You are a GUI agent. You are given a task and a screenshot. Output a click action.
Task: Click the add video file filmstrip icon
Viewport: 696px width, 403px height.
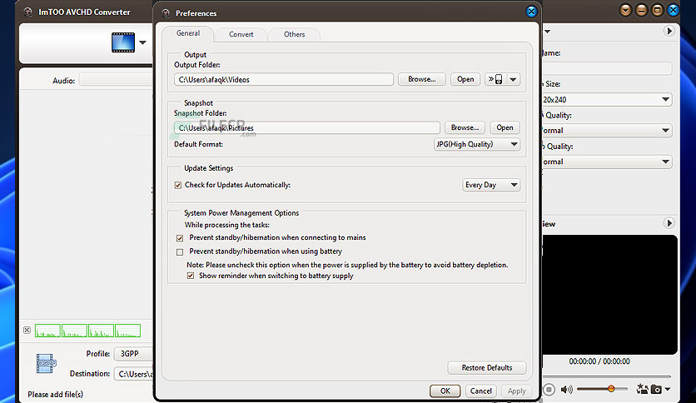[123, 42]
